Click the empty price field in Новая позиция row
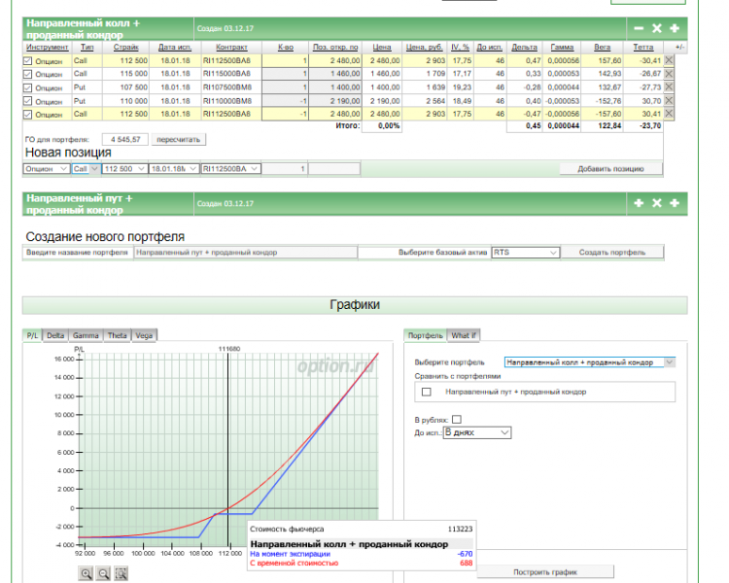The image size is (729, 583). [x=334, y=169]
